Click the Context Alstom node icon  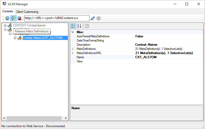pos(20,38)
